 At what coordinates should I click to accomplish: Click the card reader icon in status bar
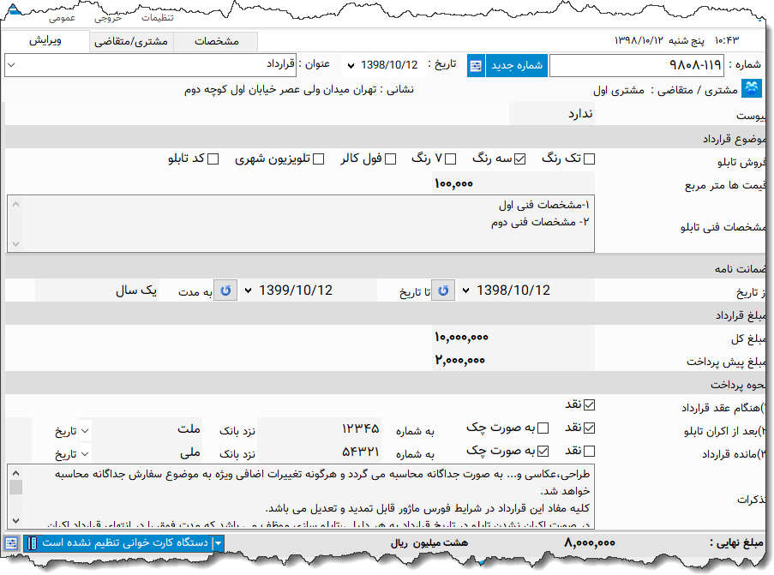33,543
